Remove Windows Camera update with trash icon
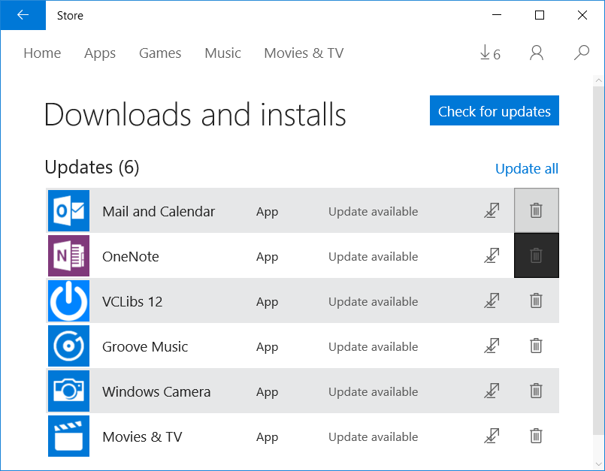 point(536,391)
